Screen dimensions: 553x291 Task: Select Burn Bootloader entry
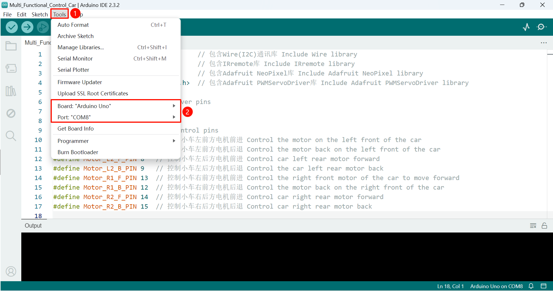(x=116, y=152)
